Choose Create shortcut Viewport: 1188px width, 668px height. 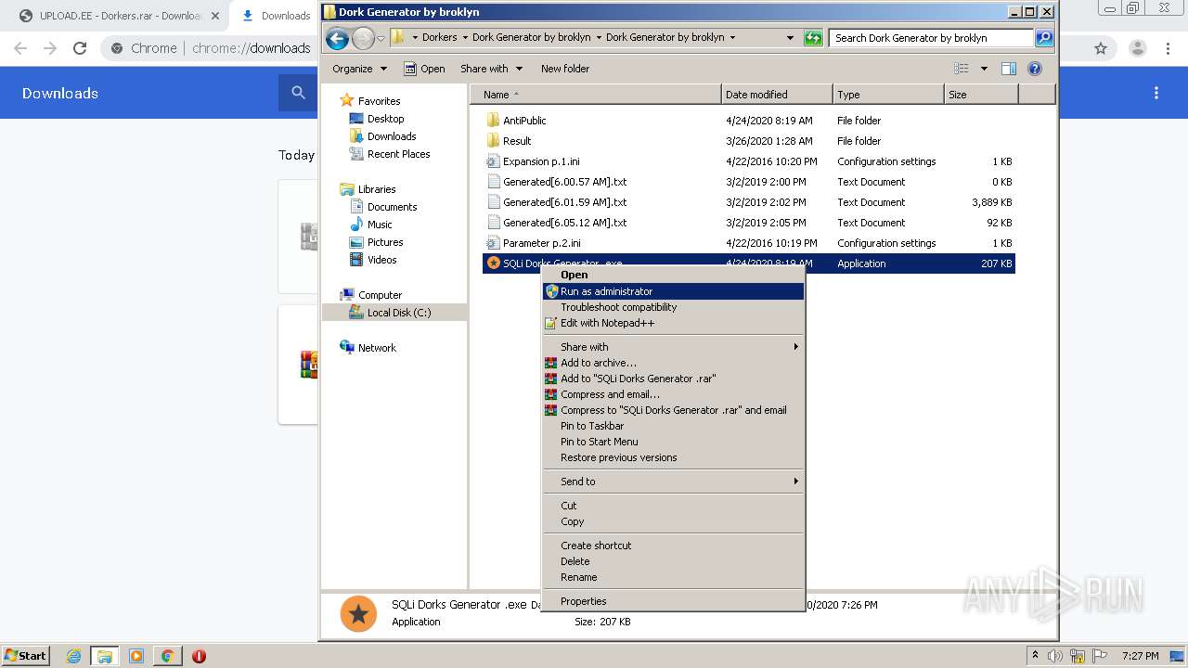[x=673, y=546]
